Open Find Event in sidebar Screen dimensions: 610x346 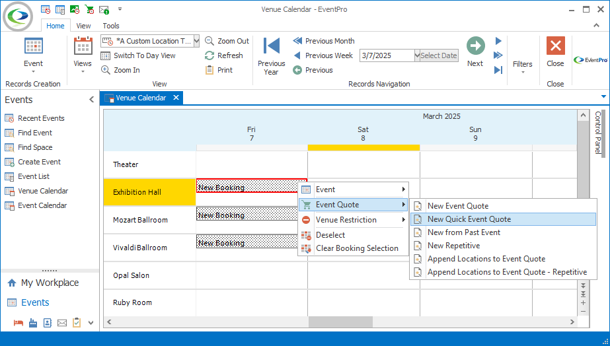coord(28,133)
